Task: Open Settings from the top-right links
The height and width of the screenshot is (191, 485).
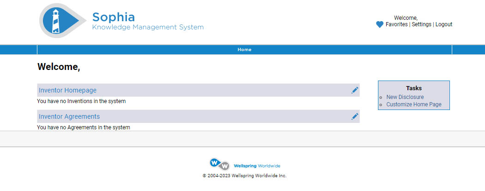Action: pyautogui.click(x=421, y=24)
